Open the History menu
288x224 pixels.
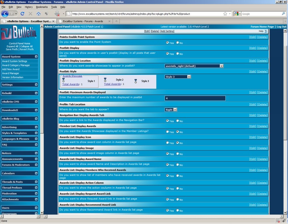29,7
